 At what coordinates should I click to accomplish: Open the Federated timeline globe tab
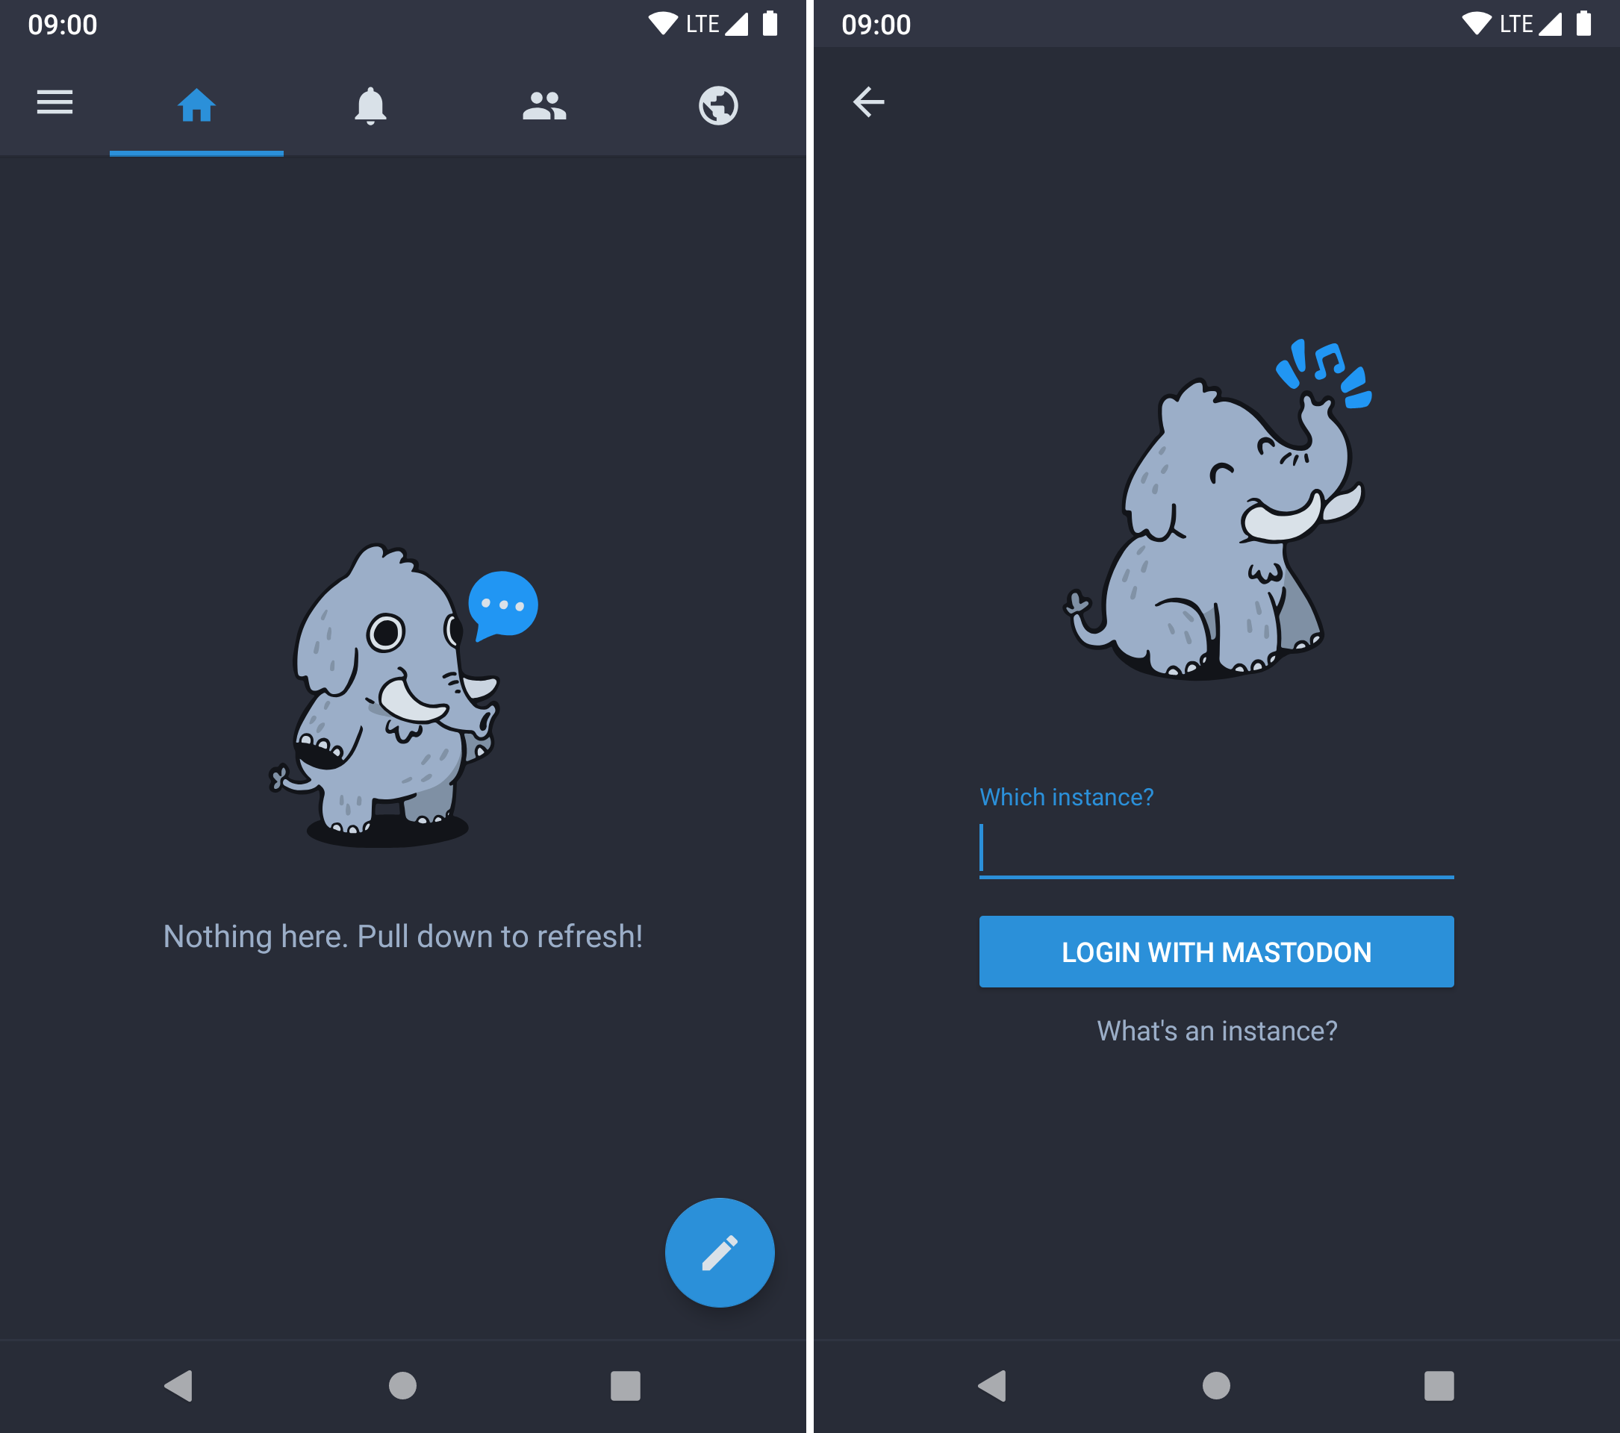pyautogui.click(x=718, y=105)
